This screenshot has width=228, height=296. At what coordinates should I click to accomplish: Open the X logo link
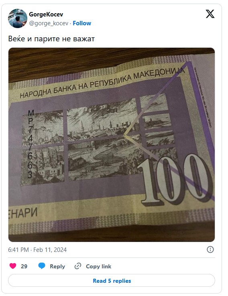(x=210, y=14)
